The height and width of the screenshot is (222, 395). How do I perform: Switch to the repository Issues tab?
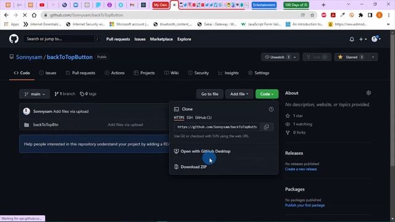(48, 73)
